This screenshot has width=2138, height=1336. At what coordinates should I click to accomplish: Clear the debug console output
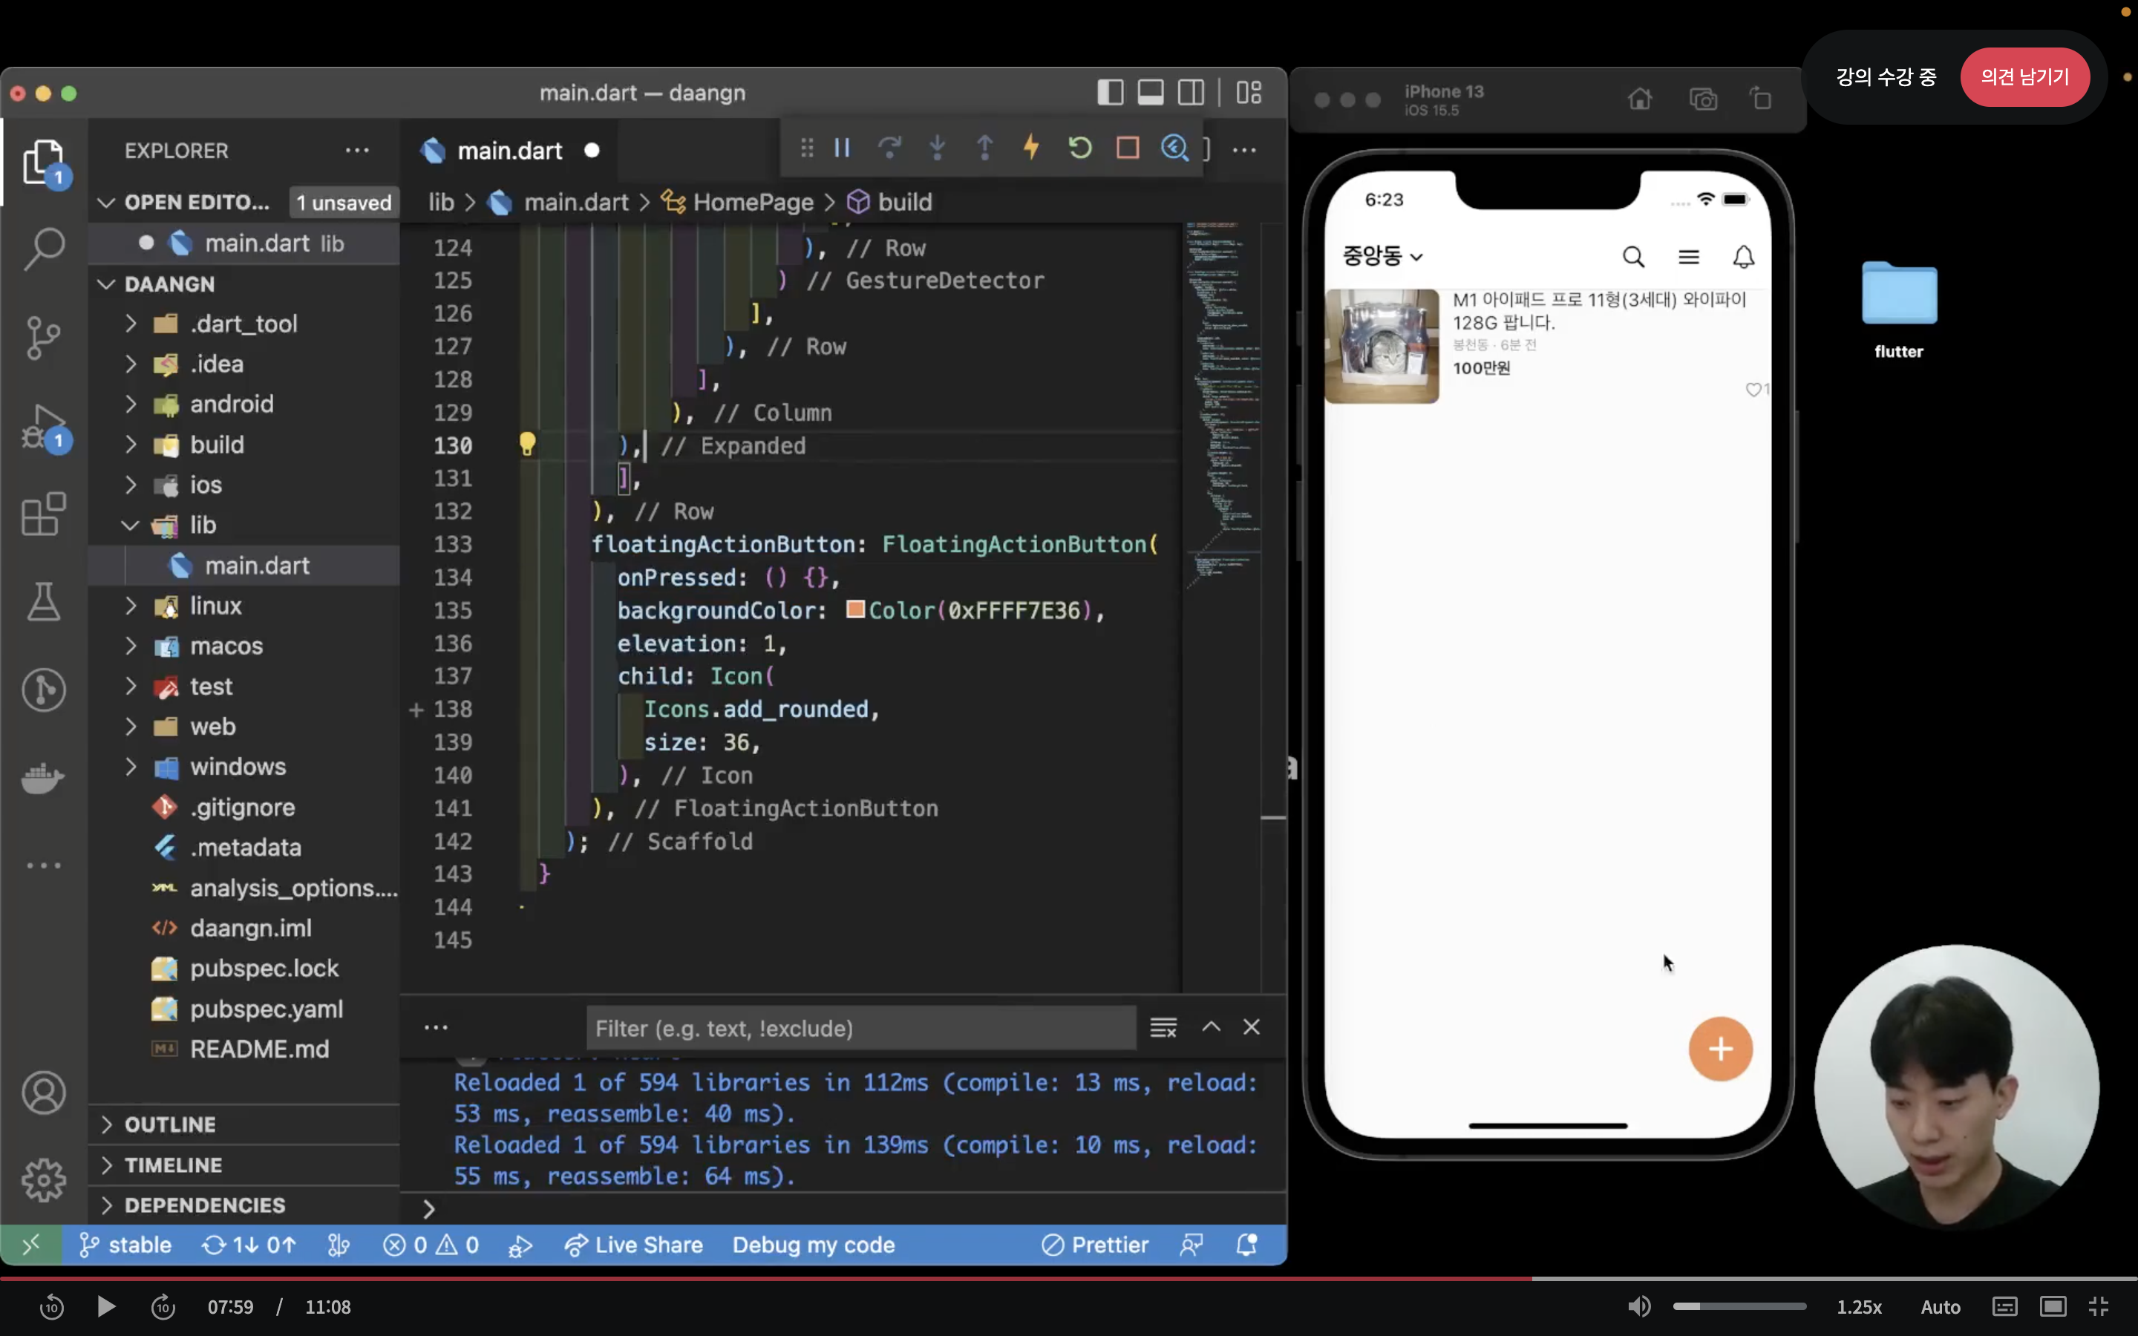pyautogui.click(x=1163, y=1028)
